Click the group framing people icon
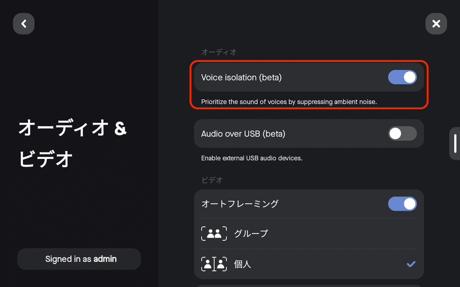This screenshot has height=287, width=460. pos(214,234)
